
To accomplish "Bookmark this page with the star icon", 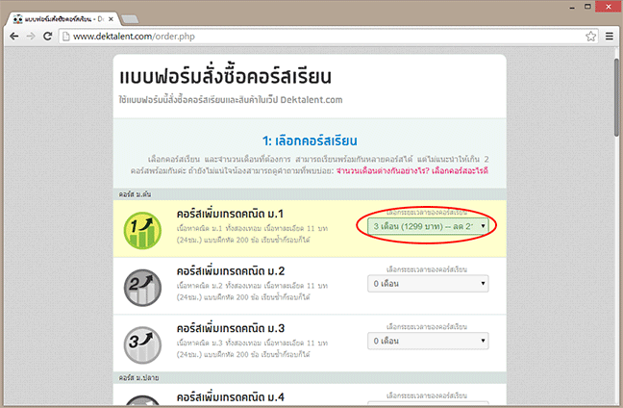I will 590,36.
